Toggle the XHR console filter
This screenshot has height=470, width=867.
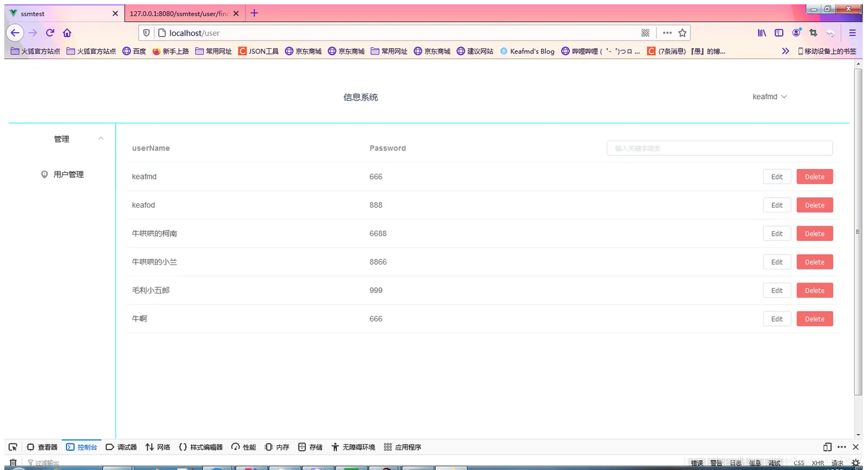click(818, 463)
